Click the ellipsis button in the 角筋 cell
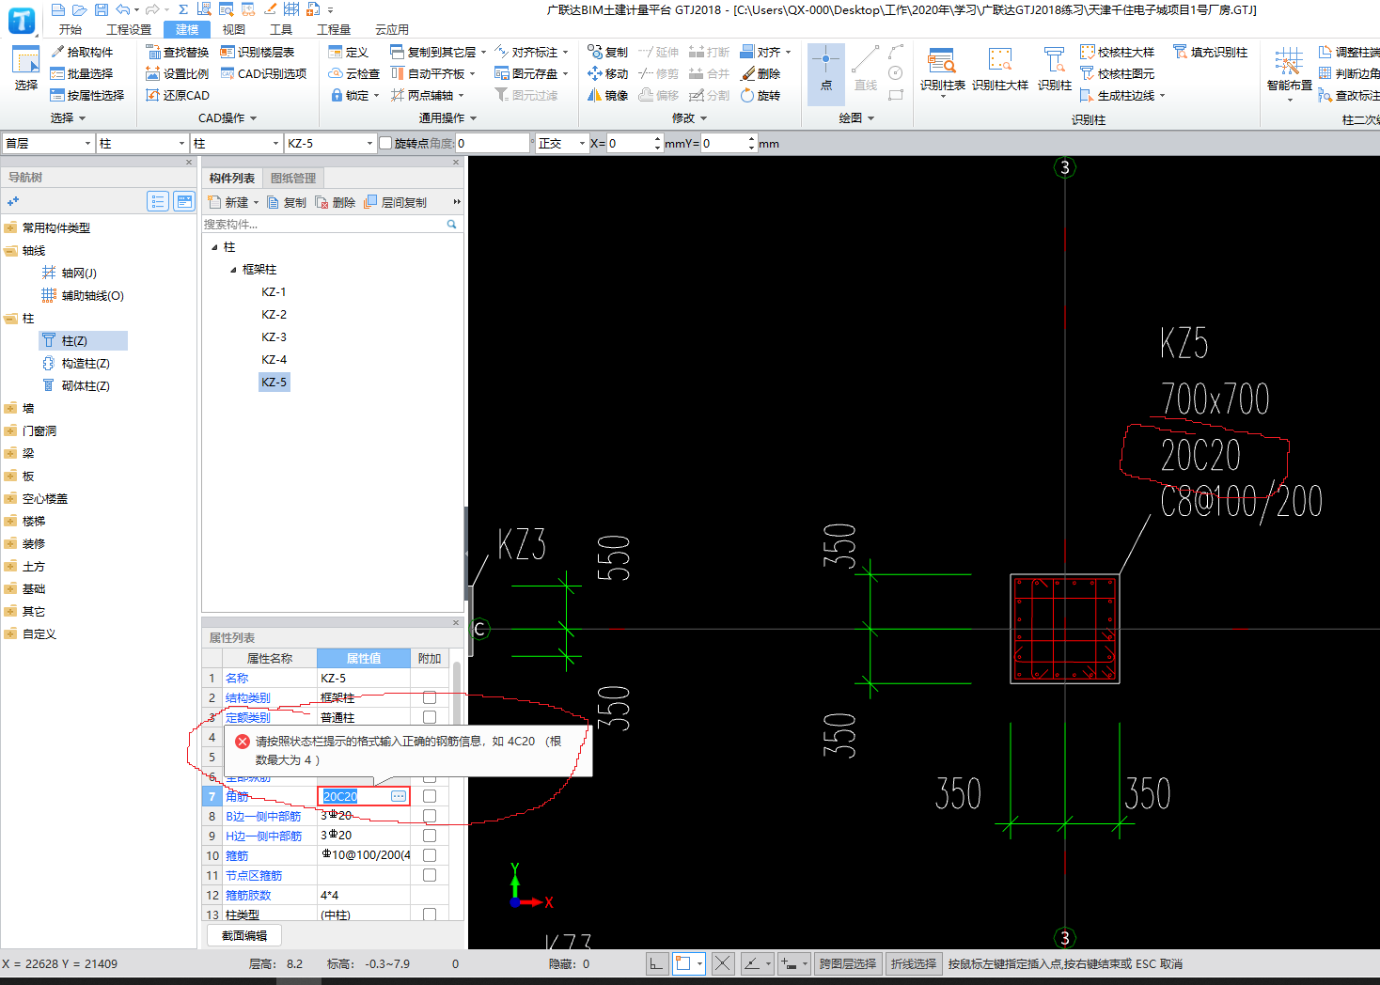This screenshot has height=985, width=1380. pos(399,796)
